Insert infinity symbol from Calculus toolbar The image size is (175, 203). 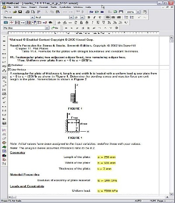coord(70,23)
